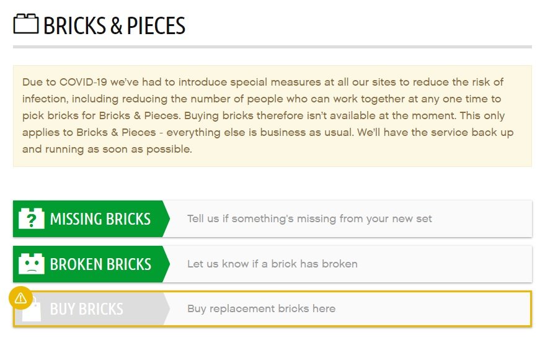Screen dimensions: 545x337
Task: Click the question-mark brick icon
Action: point(31,218)
